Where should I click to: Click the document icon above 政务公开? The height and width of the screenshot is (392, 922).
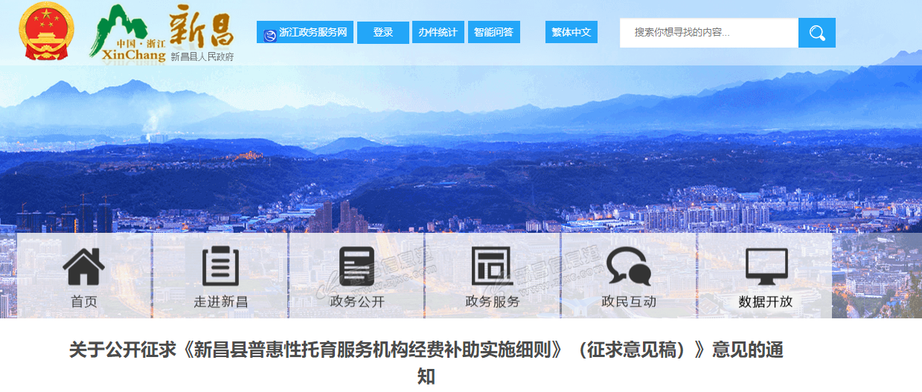point(356,266)
